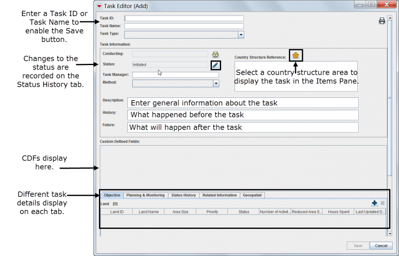Click the Task Manager input field
The height and width of the screenshot is (256, 399).
point(176,75)
